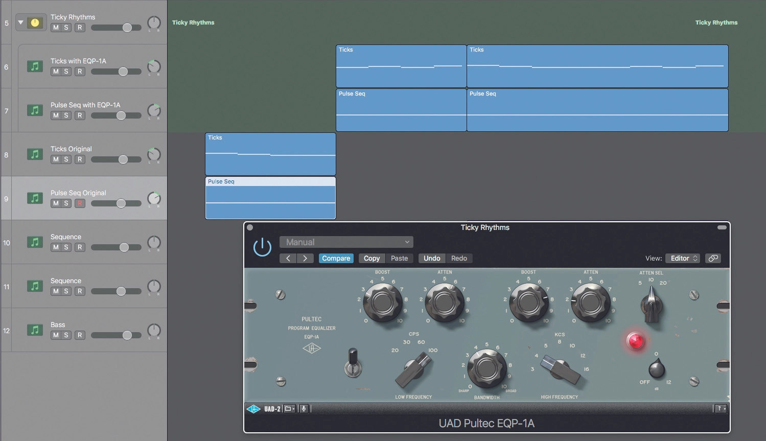
Task: Click the plugin Copy button
Action: [x=372, y=258]
